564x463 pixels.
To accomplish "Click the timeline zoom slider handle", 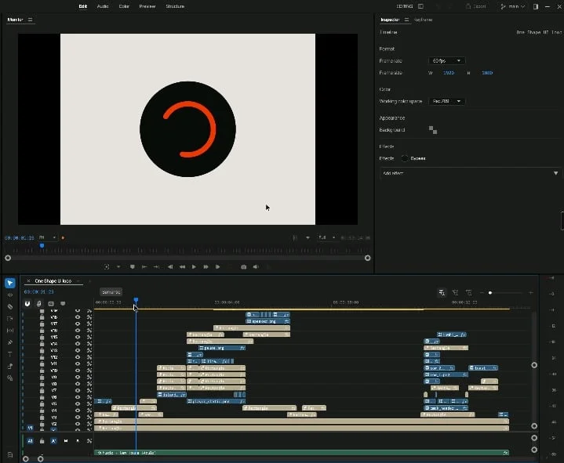I will coord(490,293).
